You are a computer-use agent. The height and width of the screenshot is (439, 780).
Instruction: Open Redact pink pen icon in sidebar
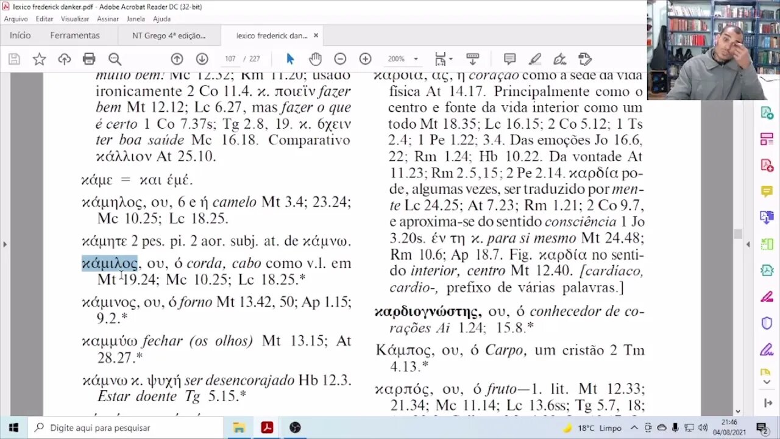click(767, 297)
